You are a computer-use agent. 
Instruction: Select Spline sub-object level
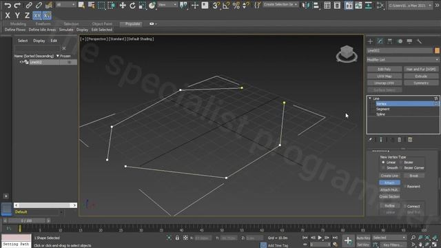[380, 114]
